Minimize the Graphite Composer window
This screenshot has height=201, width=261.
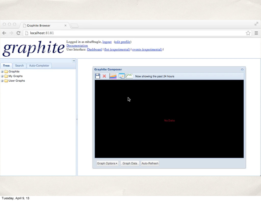tap(242, 69)
